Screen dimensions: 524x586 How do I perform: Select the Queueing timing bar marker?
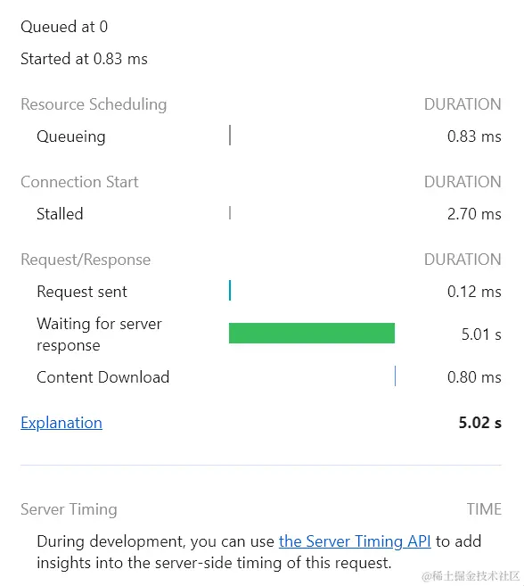click(230, 136)
